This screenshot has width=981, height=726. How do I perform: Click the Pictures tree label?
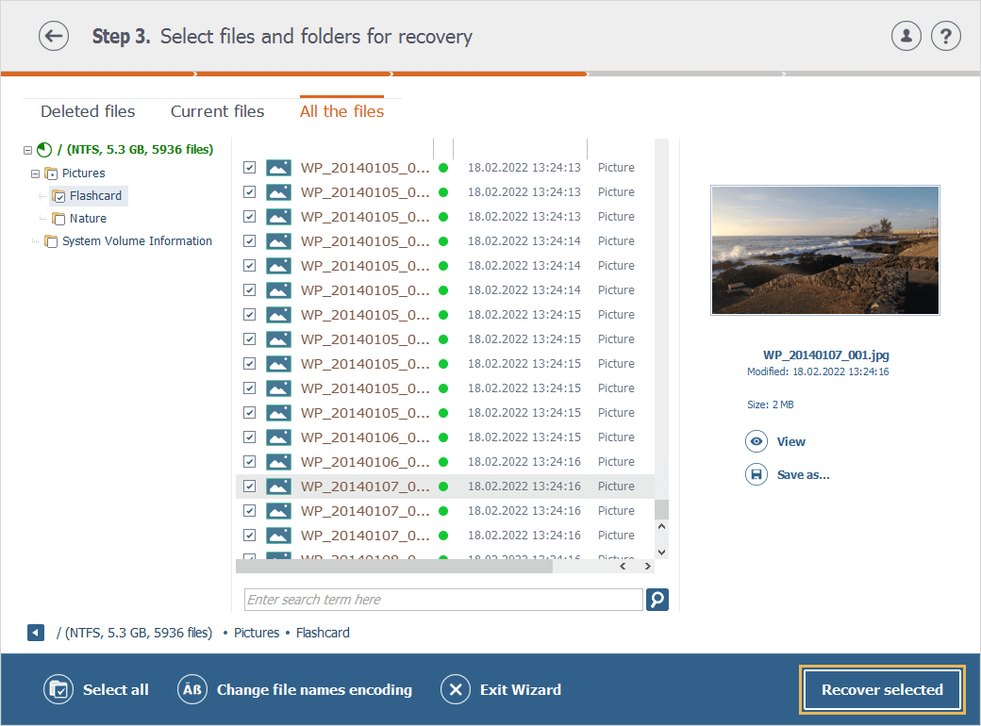coord(84,173)
